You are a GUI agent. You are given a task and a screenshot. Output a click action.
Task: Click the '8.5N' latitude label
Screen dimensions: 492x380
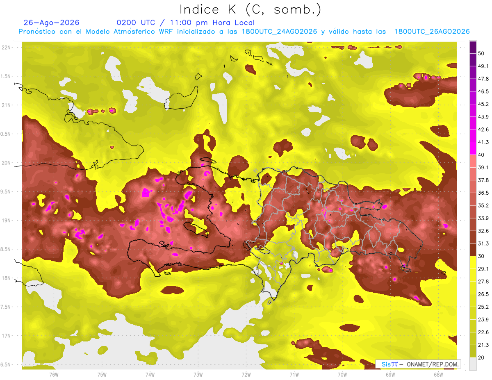(x=6, y=249)
